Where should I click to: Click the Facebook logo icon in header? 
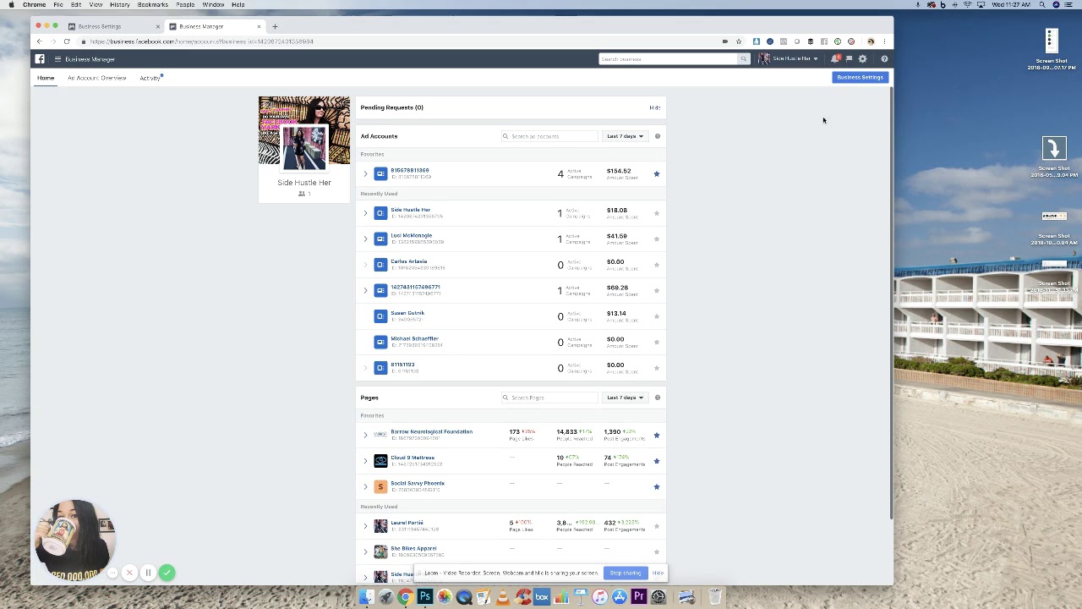point(40,59)
